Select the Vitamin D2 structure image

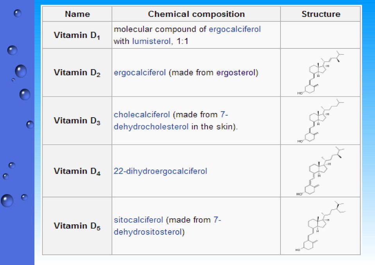pyautogui.click(x=321, y=73)
